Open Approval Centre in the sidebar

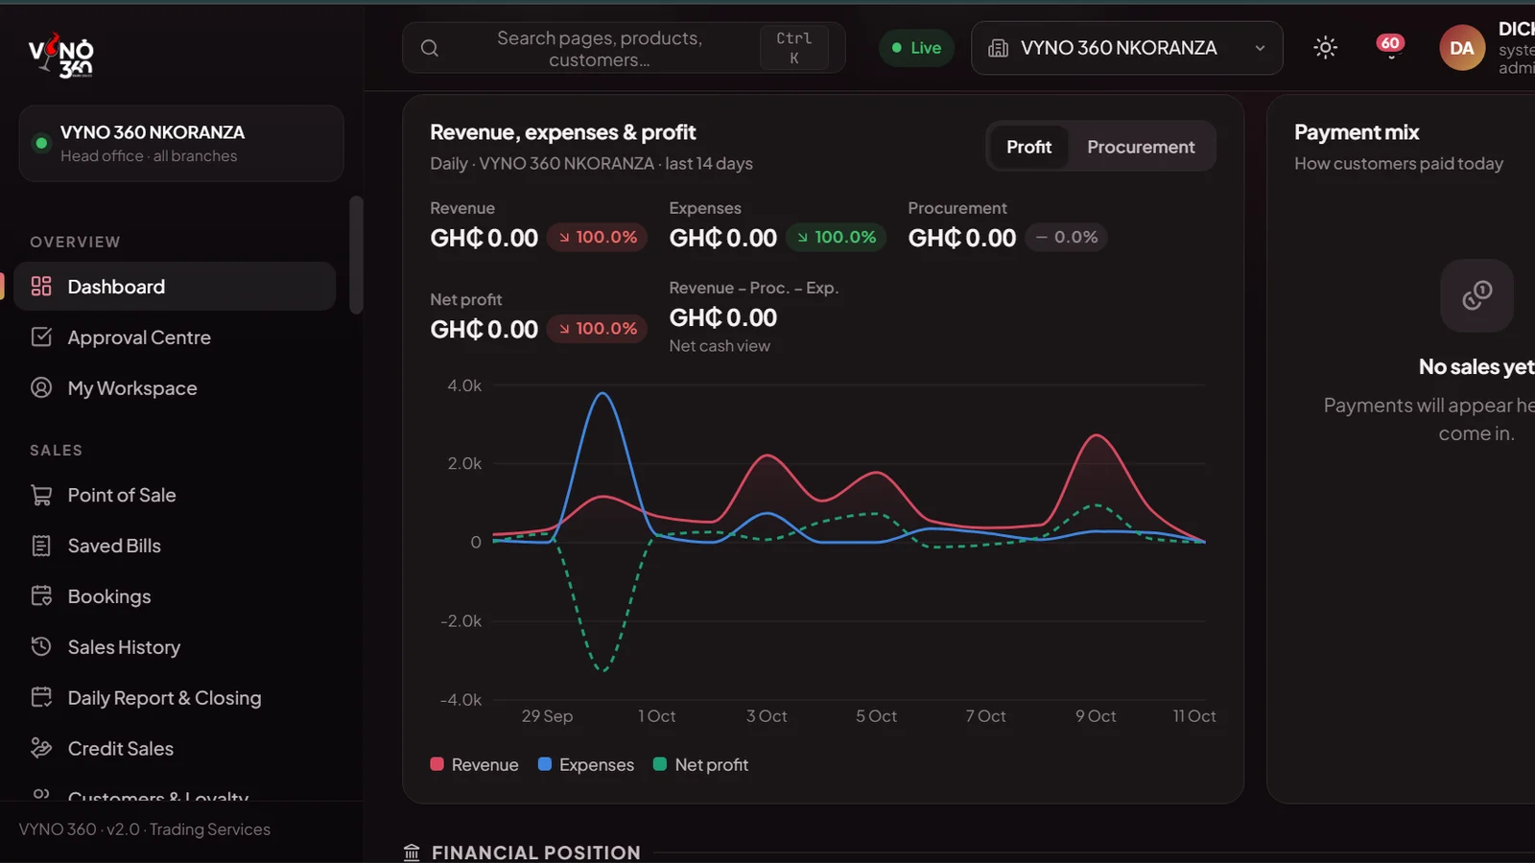point(175,337)
